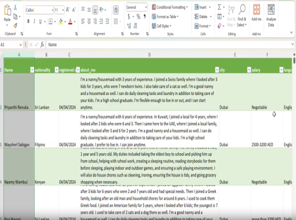Apply the red Font Color

(70, 21)
